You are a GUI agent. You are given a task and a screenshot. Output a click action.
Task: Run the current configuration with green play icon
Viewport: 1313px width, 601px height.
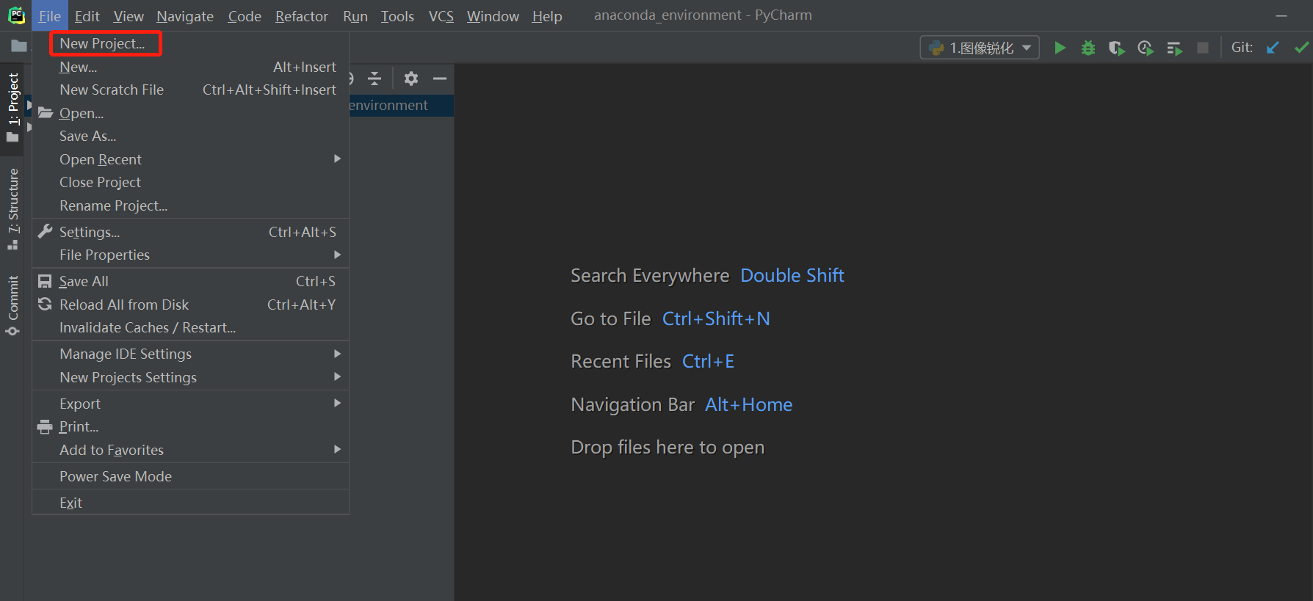coord(1060,48)
